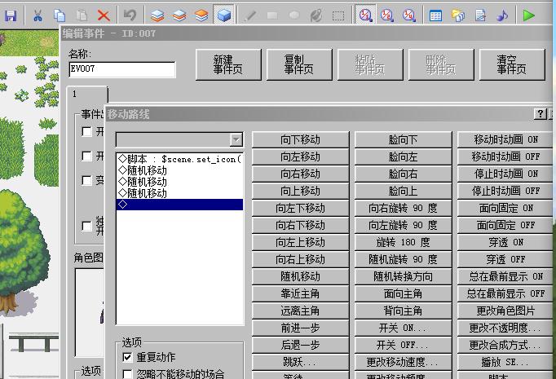This screenshot has width=556, height=379.
Task: Select the blue cube Events layer icon
Action: (223, 15)
